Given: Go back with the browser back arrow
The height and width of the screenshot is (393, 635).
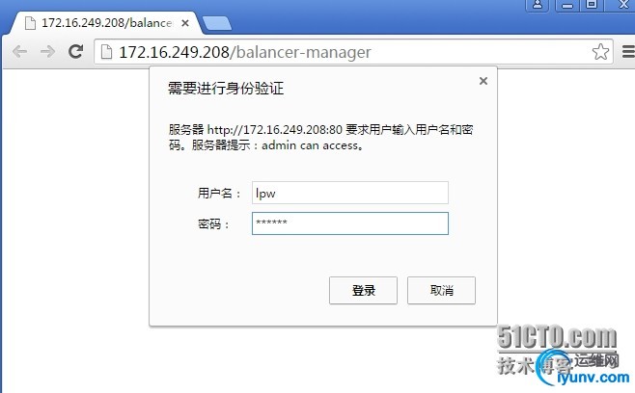Looking at the screenshot, I should 20,52.
